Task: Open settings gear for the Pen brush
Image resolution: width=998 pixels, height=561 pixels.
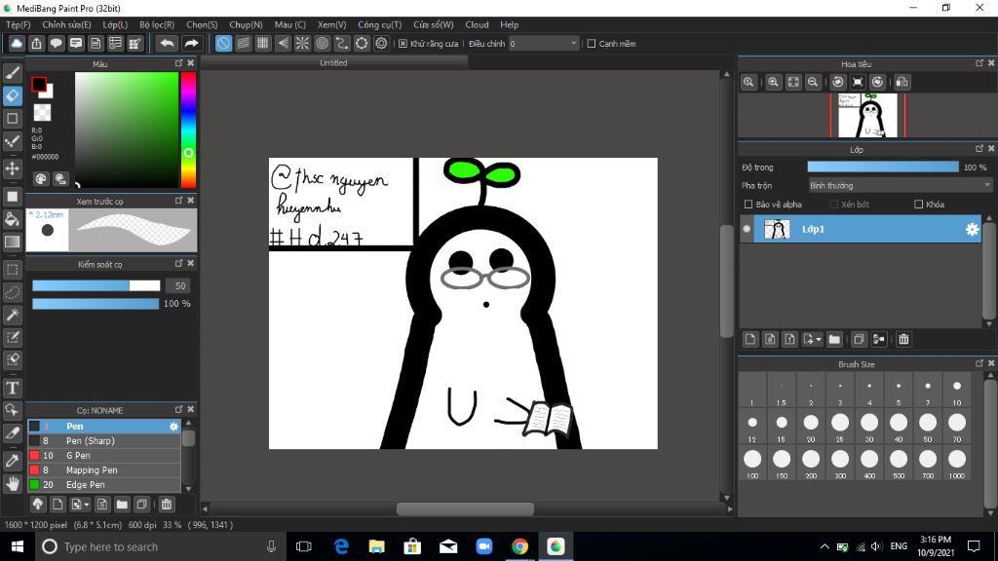Action: point(173,427)
